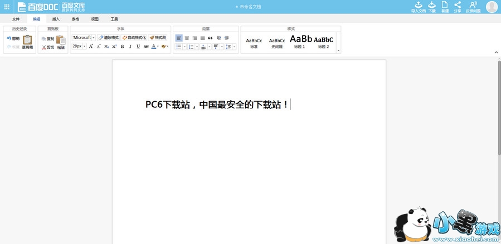
Task: Click the 导入文档 import document icon
Action: [418, 7]
